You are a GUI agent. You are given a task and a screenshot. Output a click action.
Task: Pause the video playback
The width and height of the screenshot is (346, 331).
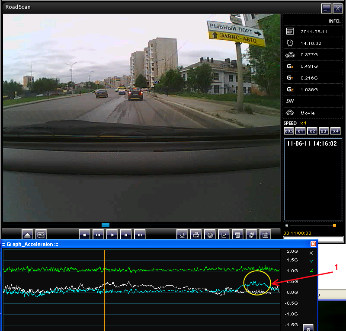[x=126, y=235]
